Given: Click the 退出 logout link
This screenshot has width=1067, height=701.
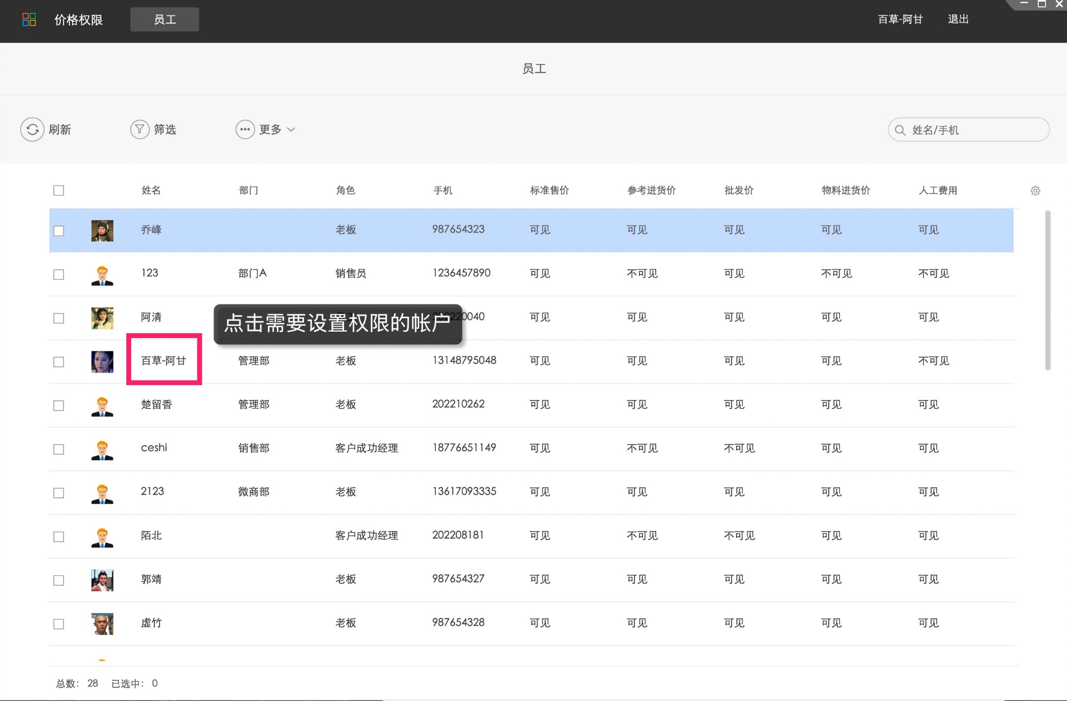Looking at the screenshot, I should coord(958,19).
